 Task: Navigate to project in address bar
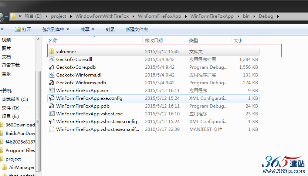[58, 16]
